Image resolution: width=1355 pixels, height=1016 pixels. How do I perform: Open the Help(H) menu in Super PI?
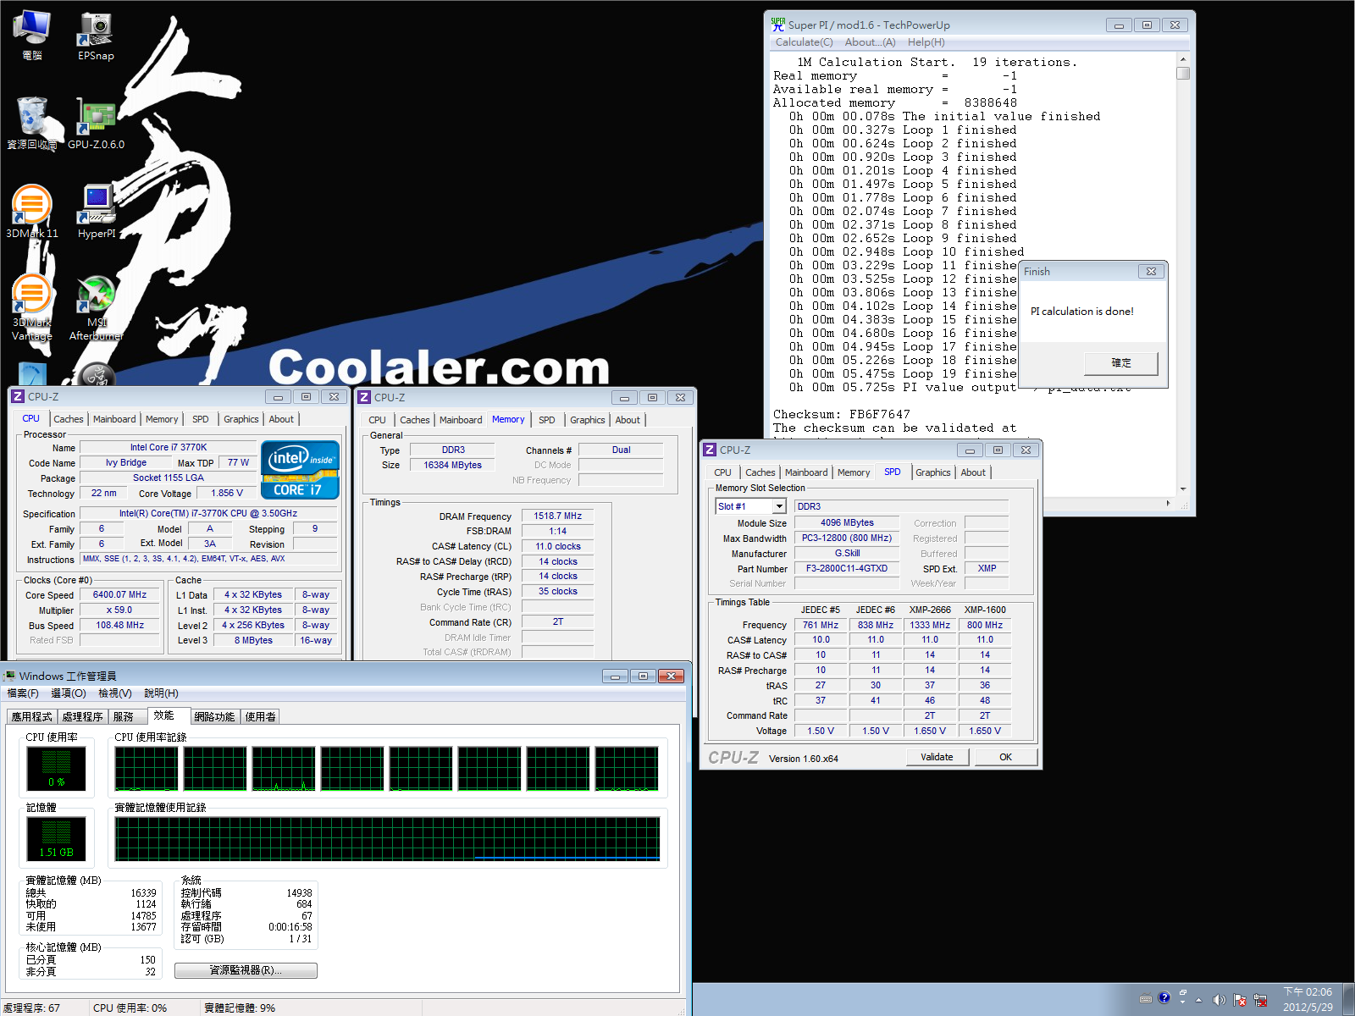(x=926, y=42)
